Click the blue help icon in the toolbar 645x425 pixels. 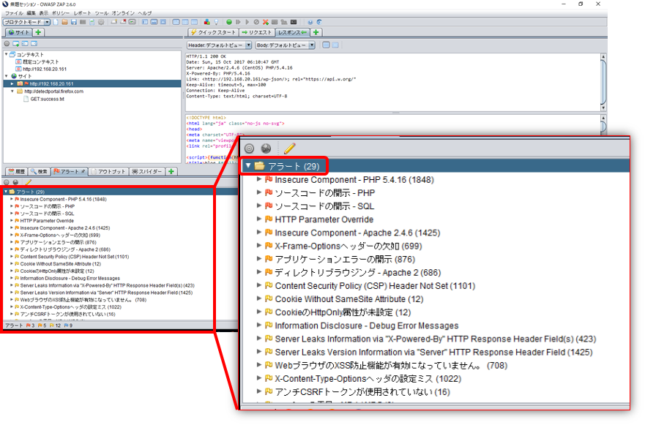(x=310, y=22)
